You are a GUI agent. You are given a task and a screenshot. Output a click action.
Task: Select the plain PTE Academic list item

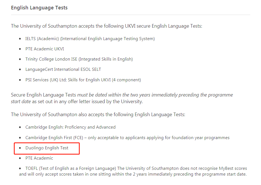coord(39,158)
